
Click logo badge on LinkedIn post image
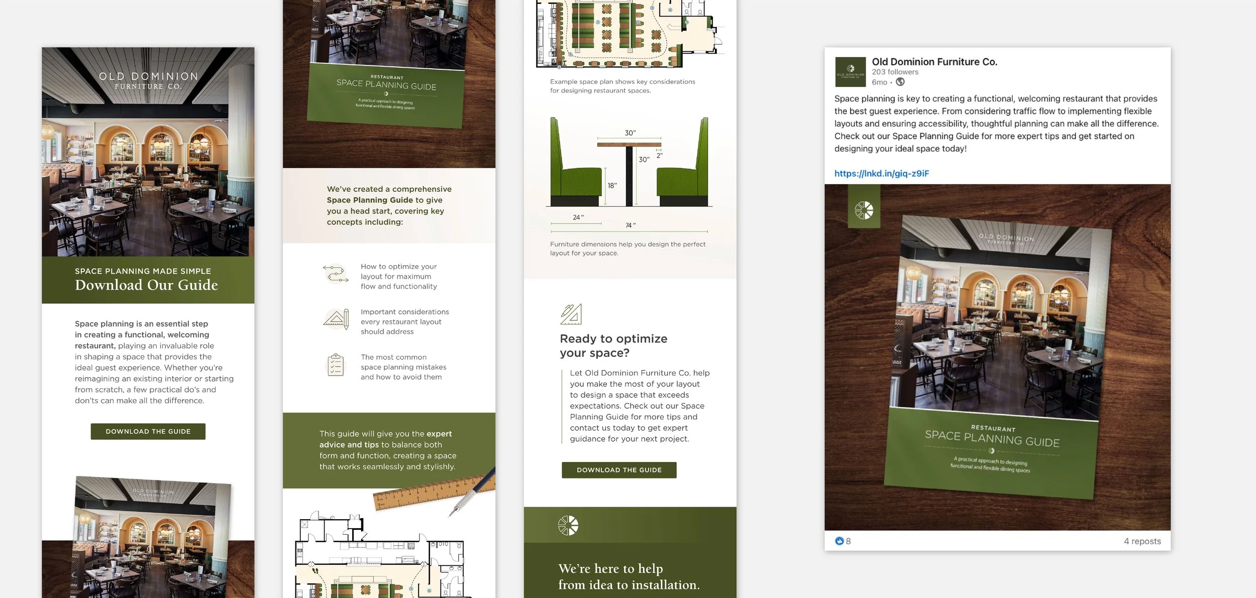pos(864,210)
